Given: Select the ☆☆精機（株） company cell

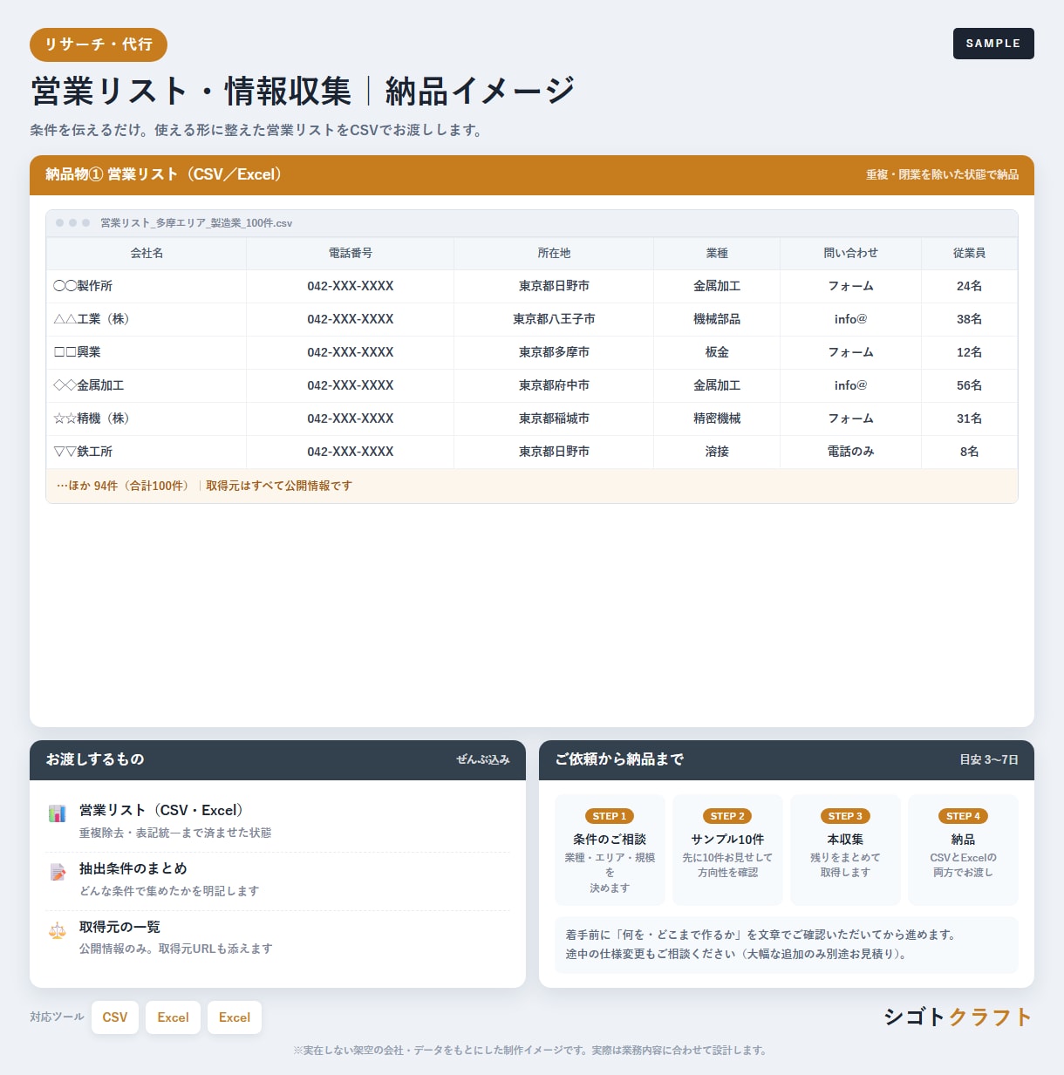Looking at the screenshot, I should 147,418.
